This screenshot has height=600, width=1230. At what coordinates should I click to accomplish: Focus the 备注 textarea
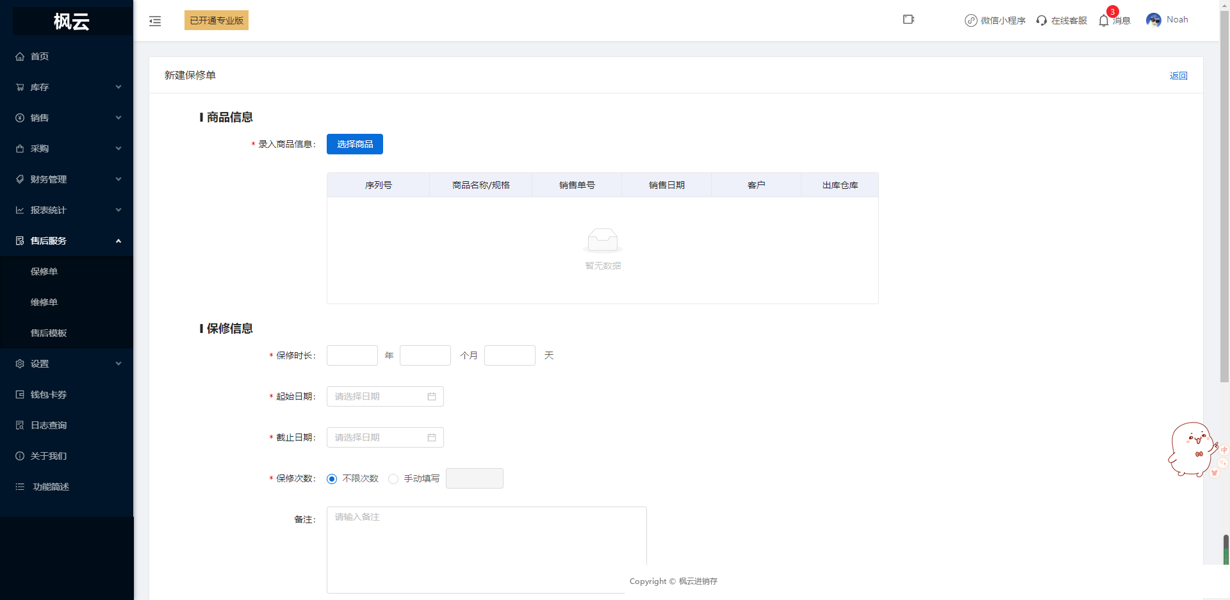point(487,550)
